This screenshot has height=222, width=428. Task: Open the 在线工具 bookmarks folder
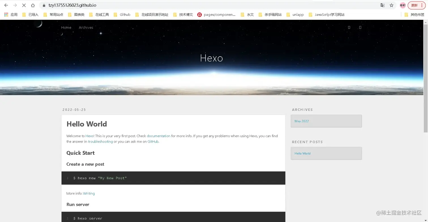[99, 14]
